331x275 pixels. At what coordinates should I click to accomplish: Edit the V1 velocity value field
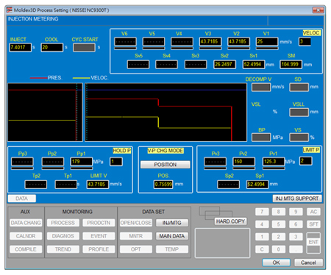pos(267,41)
